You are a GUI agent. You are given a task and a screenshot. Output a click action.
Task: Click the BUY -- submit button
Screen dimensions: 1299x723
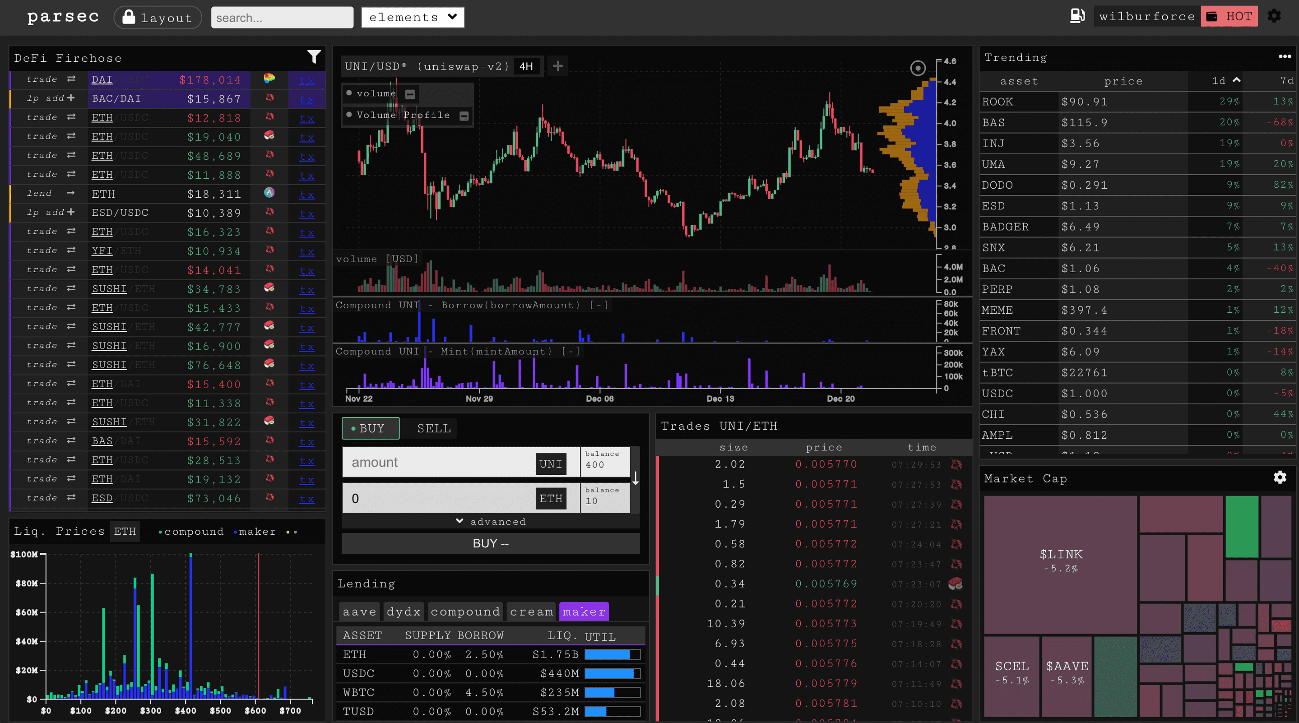click(x=491, y=543)
